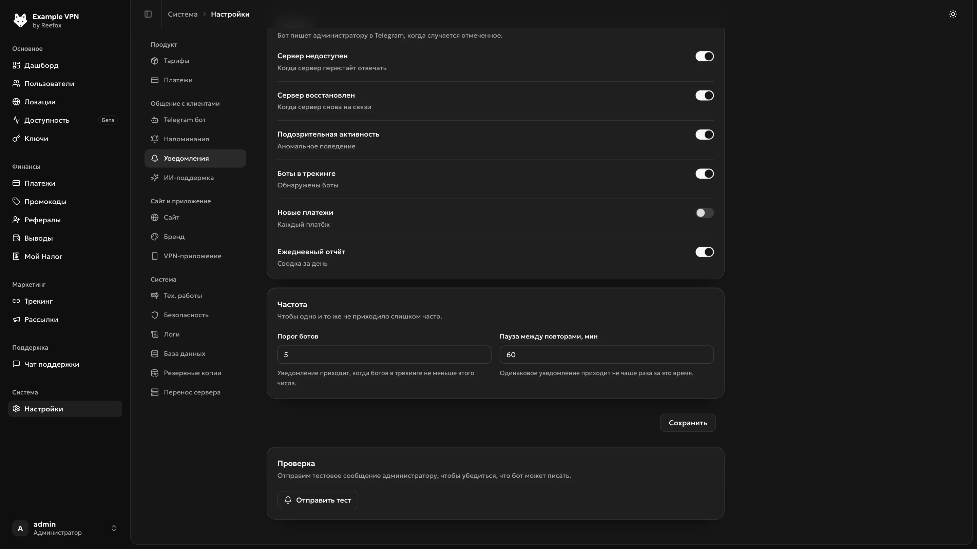
Task: Disable the Сервер недоступен toggle
Action: (x=704, y=56)
